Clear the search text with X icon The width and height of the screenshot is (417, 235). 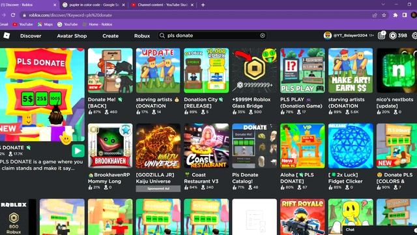[263, 35]
